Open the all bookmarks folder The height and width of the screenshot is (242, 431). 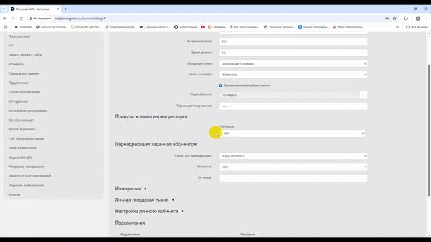point(417,27)
